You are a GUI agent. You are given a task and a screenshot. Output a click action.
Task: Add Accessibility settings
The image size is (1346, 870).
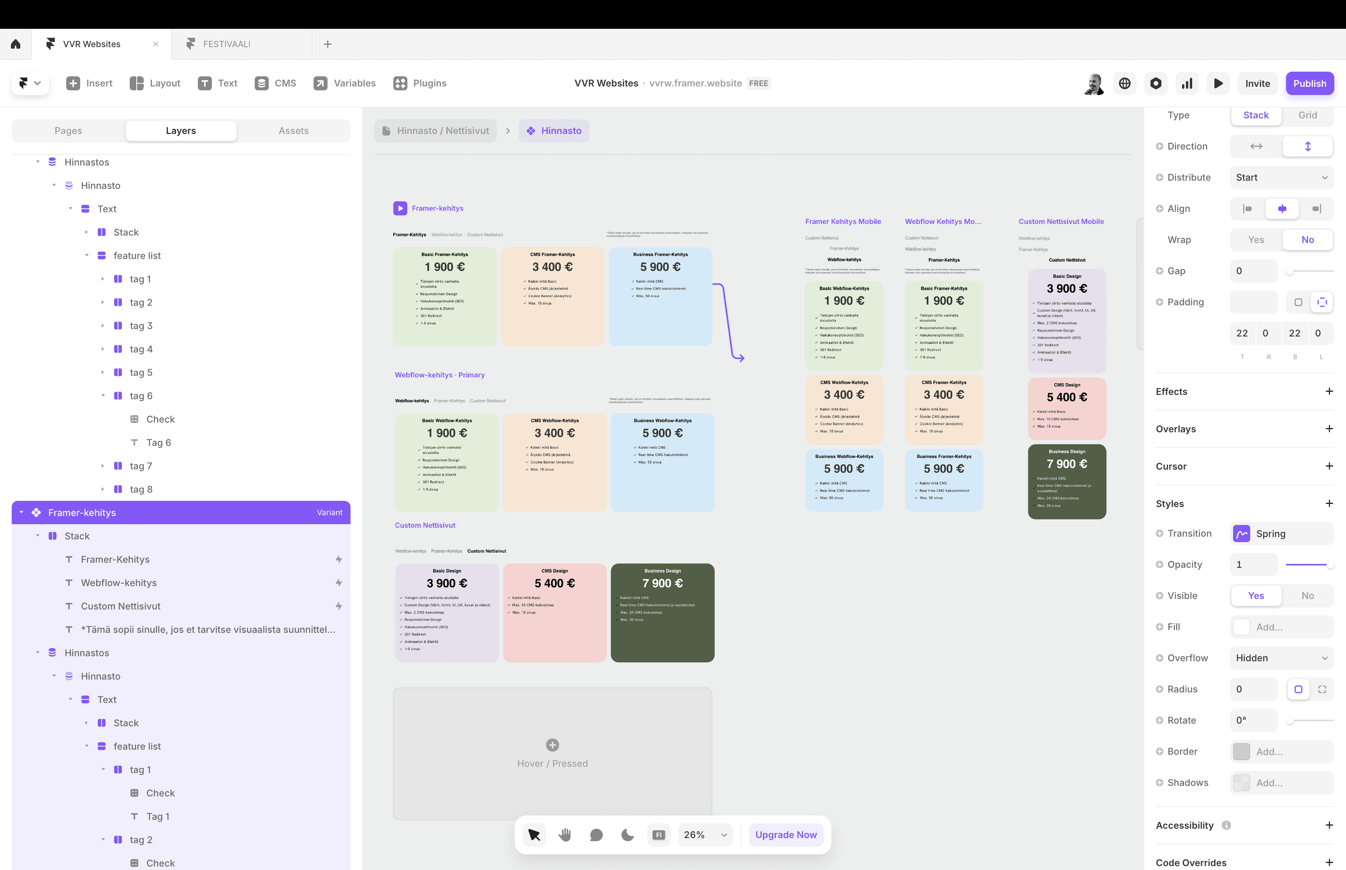[1329, 825]
